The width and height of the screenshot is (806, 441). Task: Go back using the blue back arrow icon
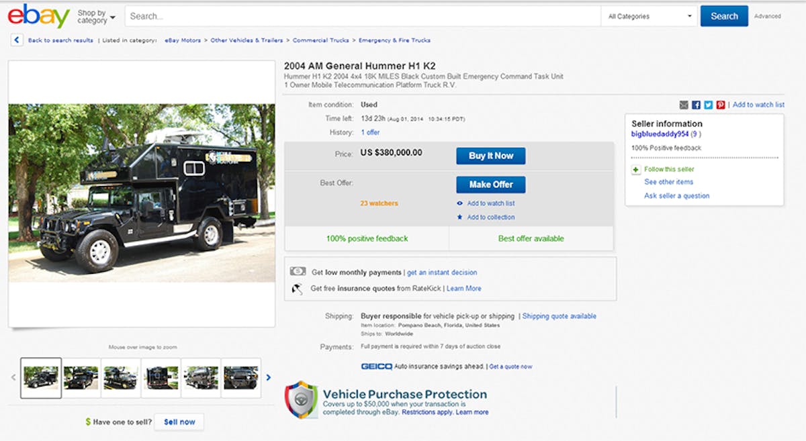coord(17,40)
